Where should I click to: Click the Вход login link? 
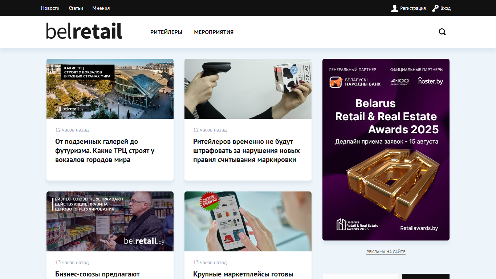coord(446,8)
